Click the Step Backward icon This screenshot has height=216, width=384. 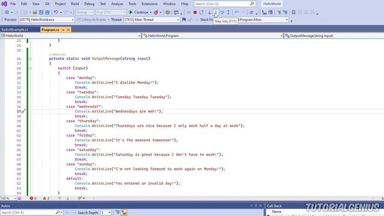coord(237,12)
